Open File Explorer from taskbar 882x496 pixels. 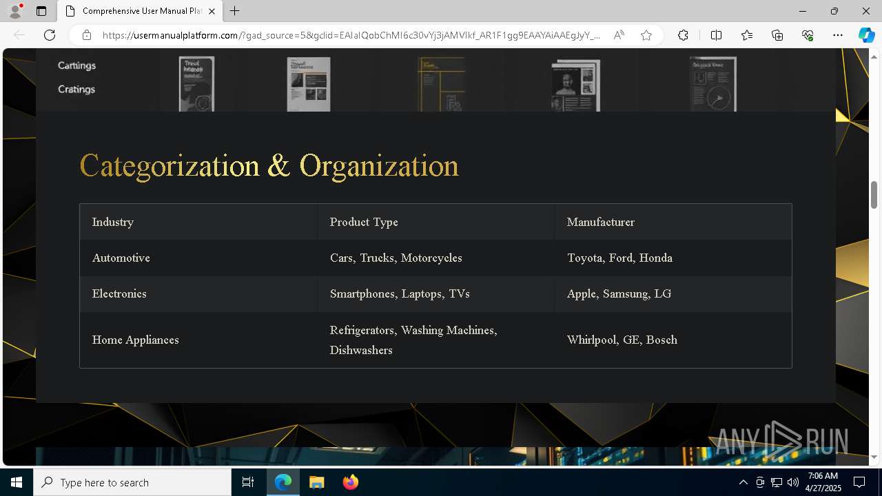(316, 482)
